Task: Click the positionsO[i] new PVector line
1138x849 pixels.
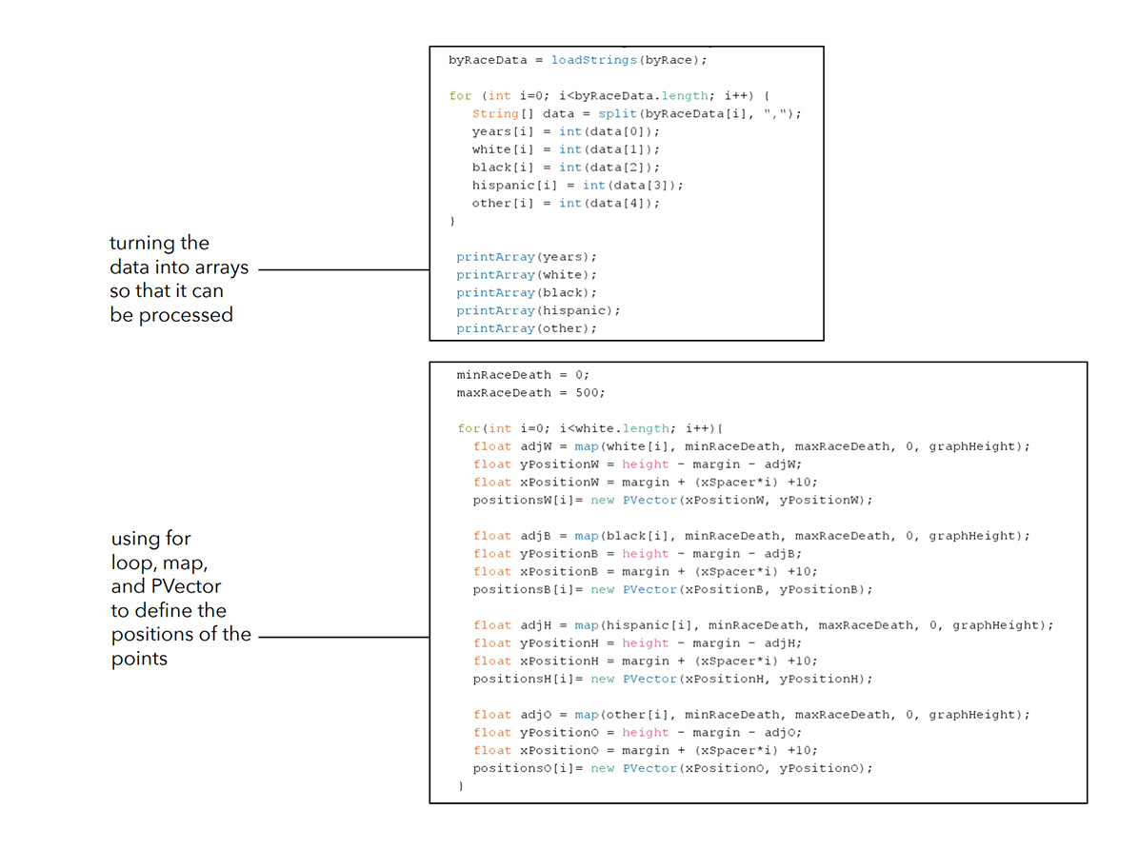Action: (671, 768)
